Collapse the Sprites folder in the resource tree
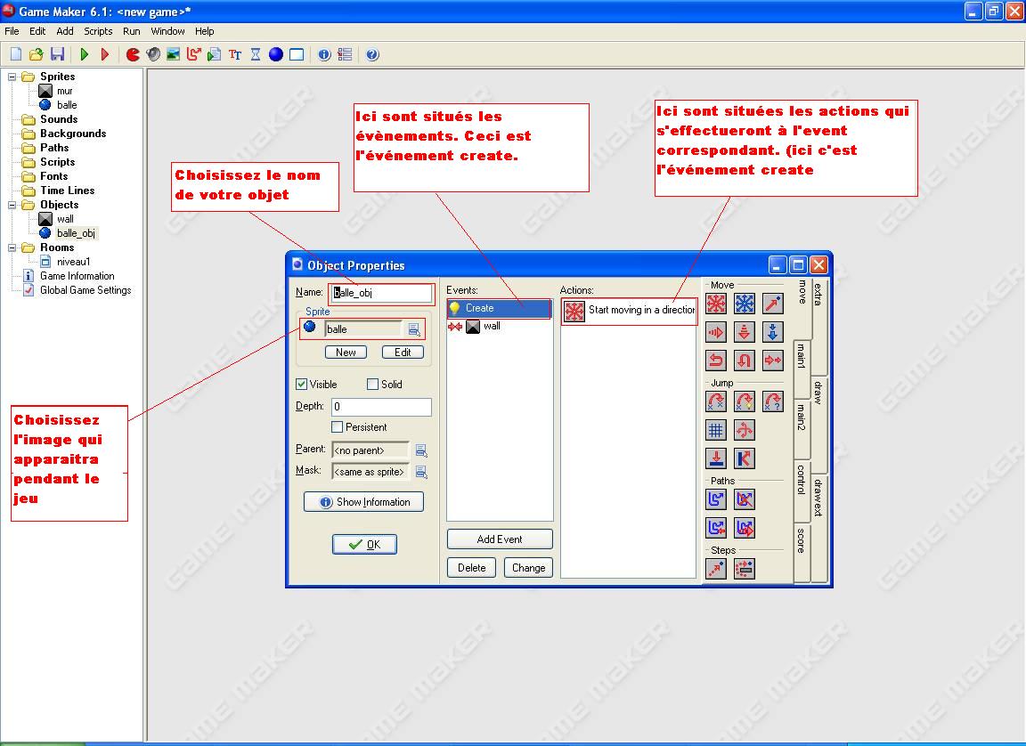Viewport: 1026px width, 746px height. pyautogui.click(x=12, y=77)
